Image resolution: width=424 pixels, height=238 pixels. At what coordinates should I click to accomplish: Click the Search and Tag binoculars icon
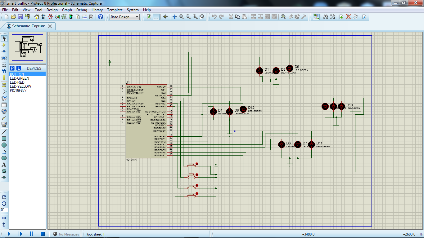(x=326, y=17)
